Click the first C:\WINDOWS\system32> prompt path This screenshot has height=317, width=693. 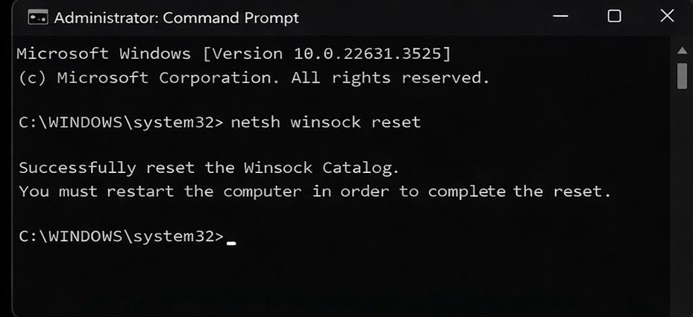(x=120, y=122)
